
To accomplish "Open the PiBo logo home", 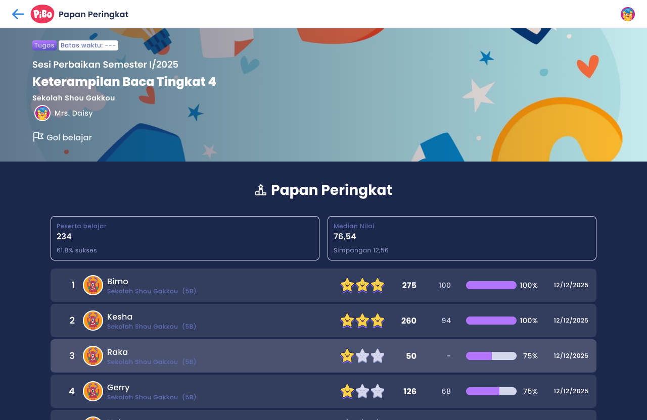I will tap(42, 14).
